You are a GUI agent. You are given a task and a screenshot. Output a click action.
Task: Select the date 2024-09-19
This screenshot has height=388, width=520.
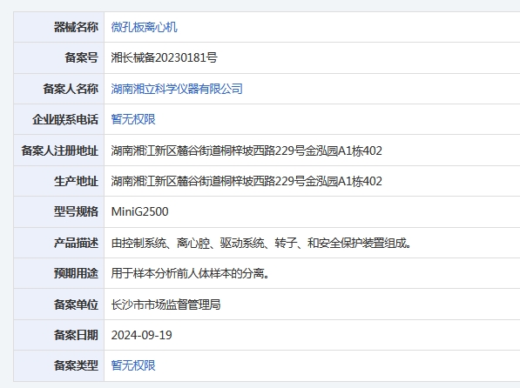coord(142,335)
